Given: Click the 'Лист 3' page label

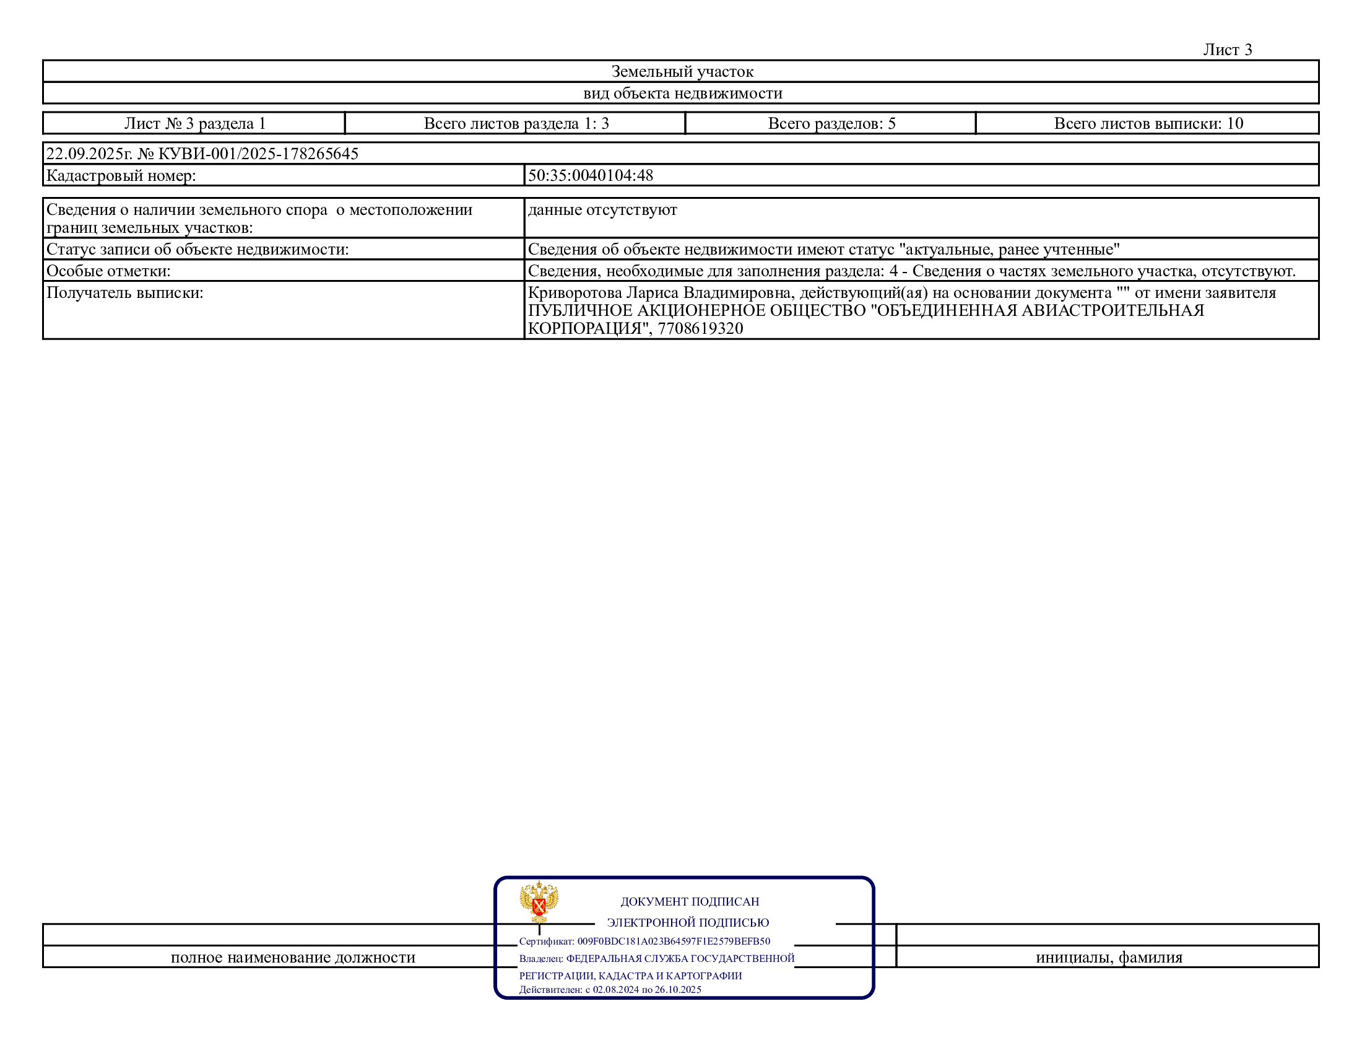Looking at the screenshot, I should click(x=1227, y=50).
